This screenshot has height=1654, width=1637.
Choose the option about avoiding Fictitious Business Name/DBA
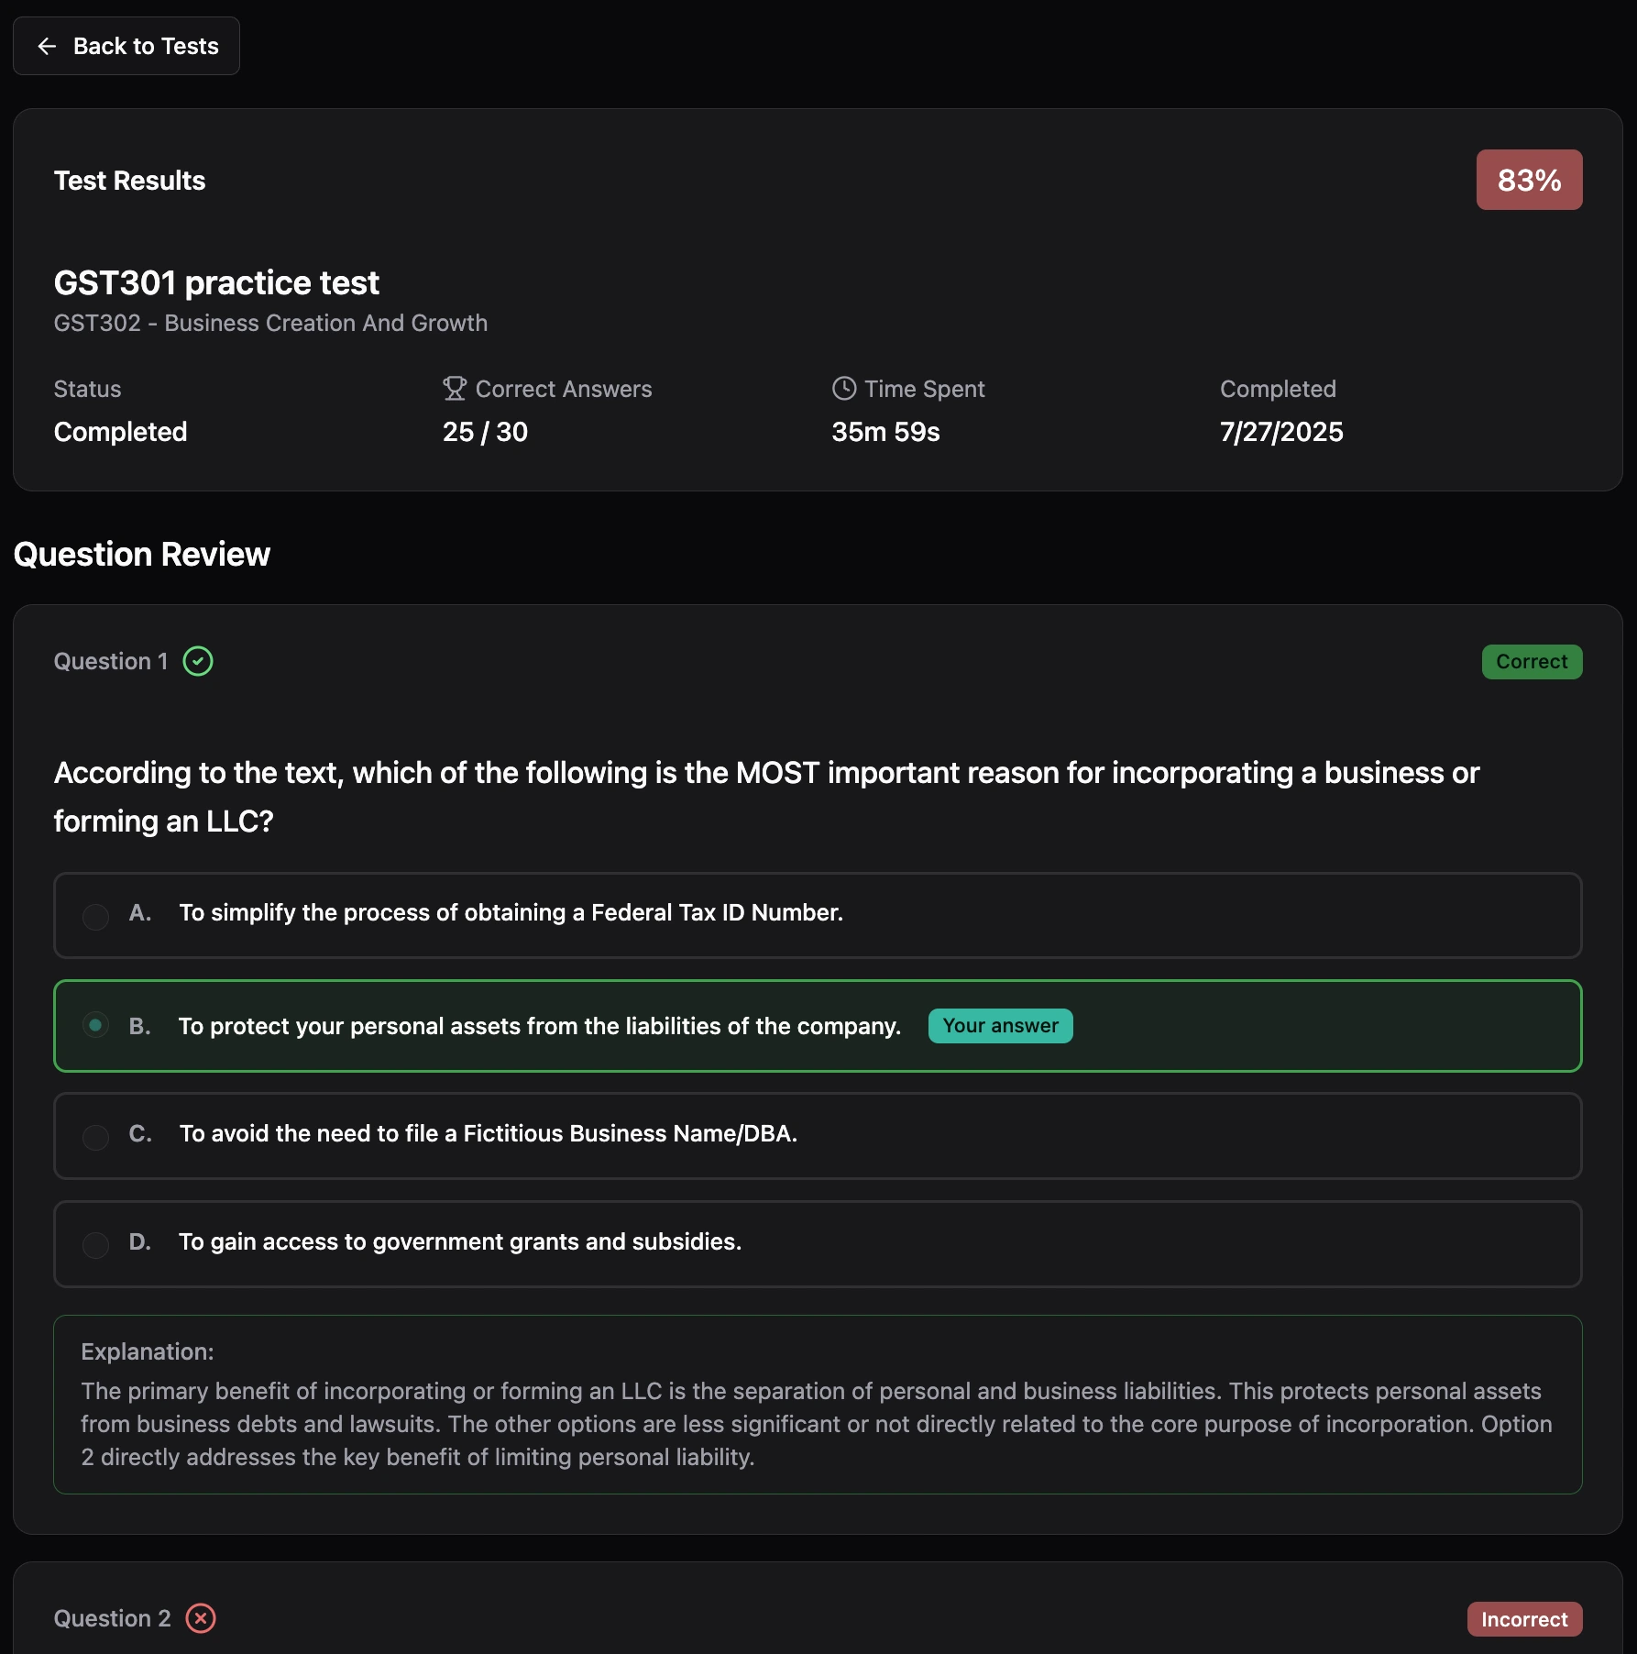(x=488, y=1134)
